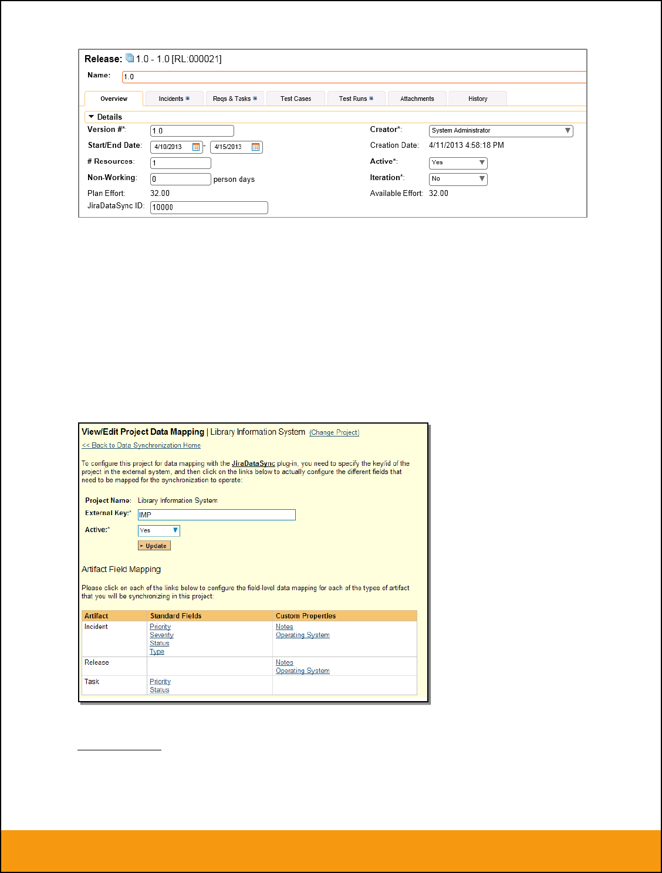This screenshot has width=662, height=873.
Task: Open Incident Notes custom property link
Action: point(285,627)
